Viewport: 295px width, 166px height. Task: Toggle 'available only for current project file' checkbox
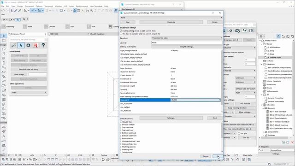click(x=121, y=34)
